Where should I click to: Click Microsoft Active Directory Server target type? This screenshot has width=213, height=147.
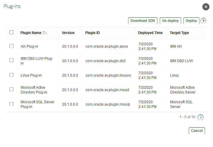tap(183, 90)
